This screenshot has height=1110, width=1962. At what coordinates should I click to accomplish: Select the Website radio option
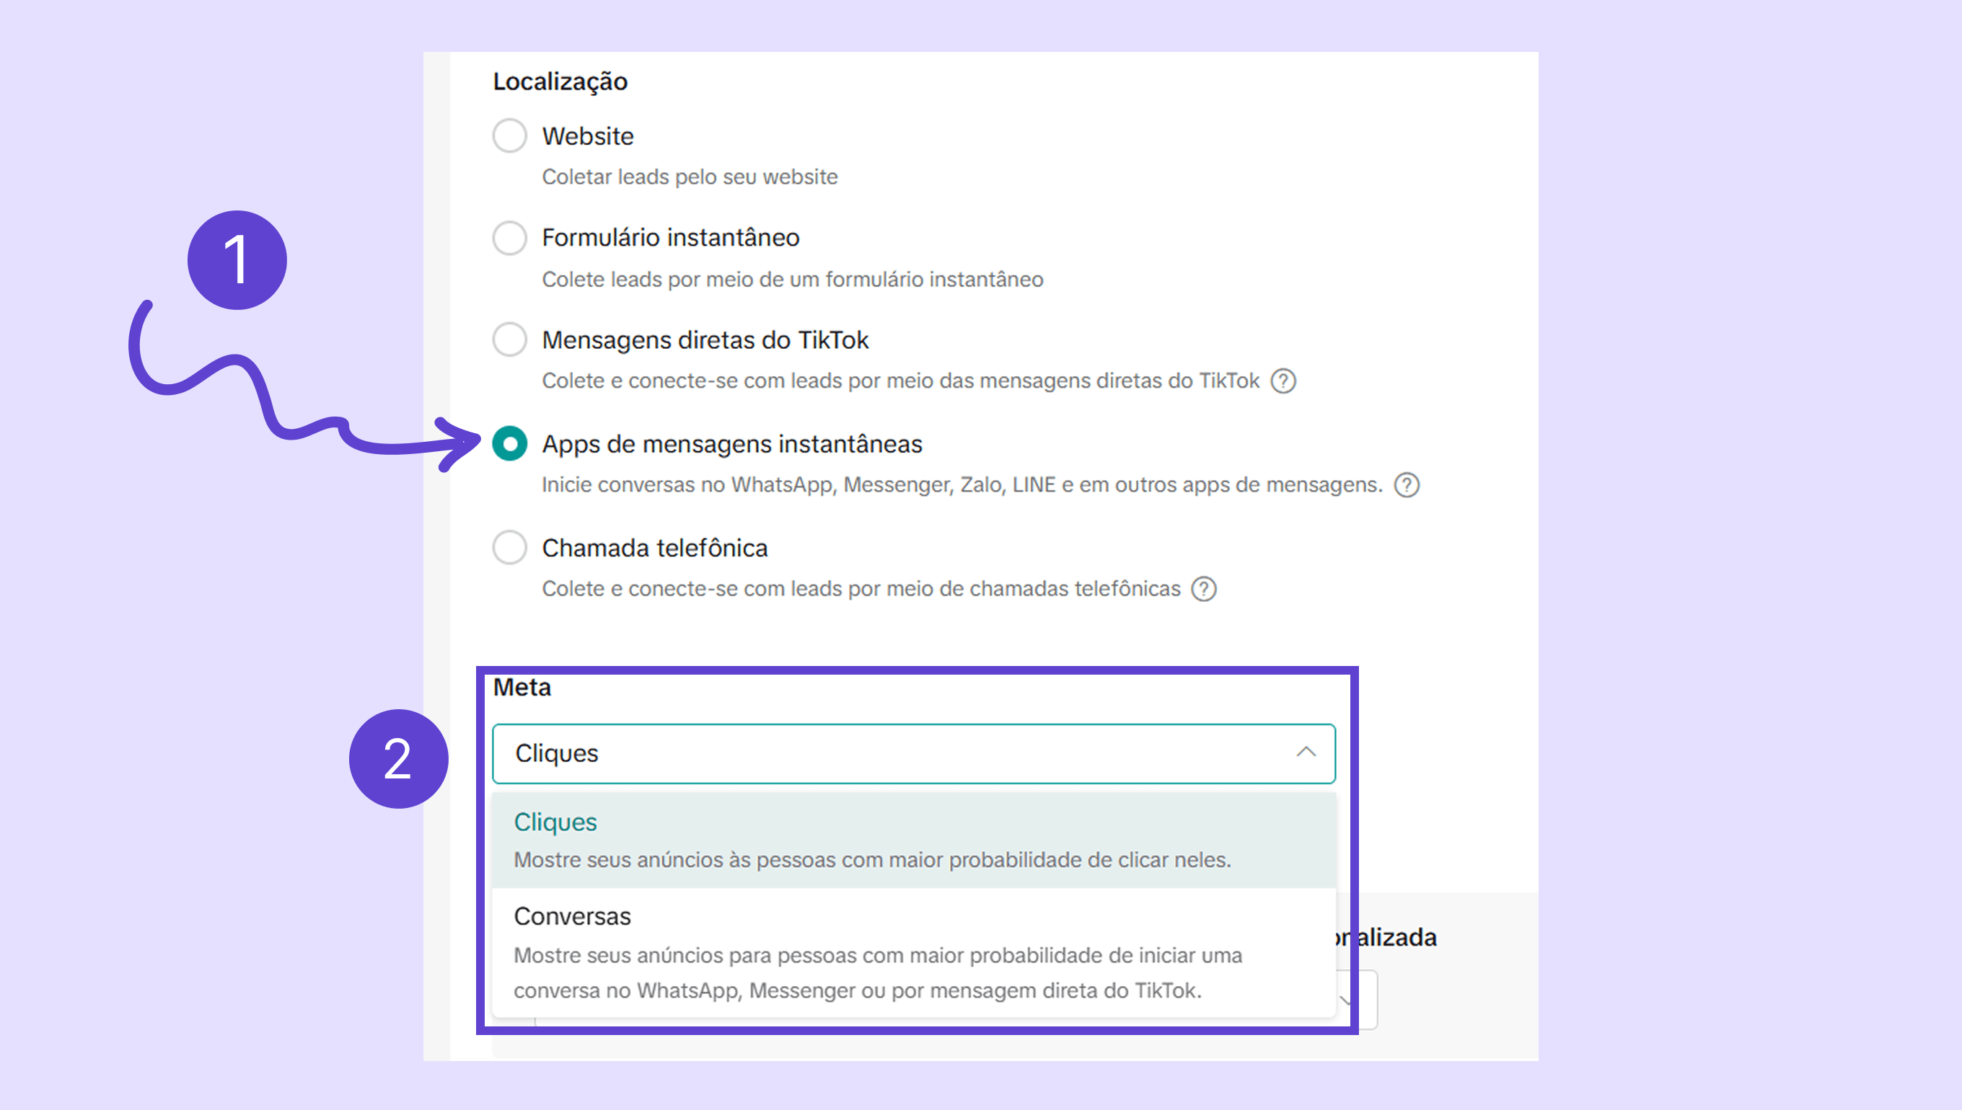[509, 136]
